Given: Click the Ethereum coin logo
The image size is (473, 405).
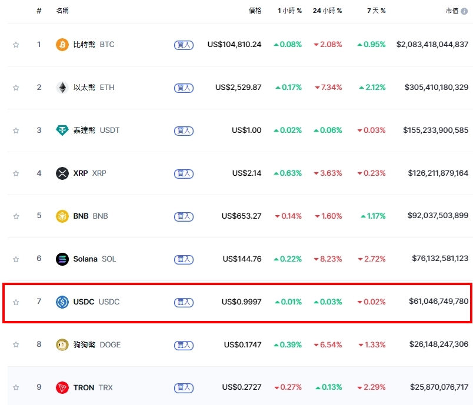Looking at the screenshot, I should click(62, 87).
